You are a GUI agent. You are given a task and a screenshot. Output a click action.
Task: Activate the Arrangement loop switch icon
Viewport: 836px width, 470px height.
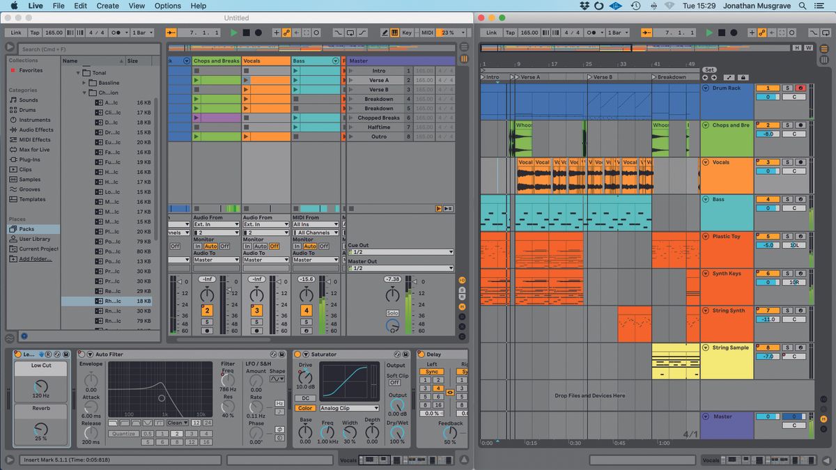[350, 33]
